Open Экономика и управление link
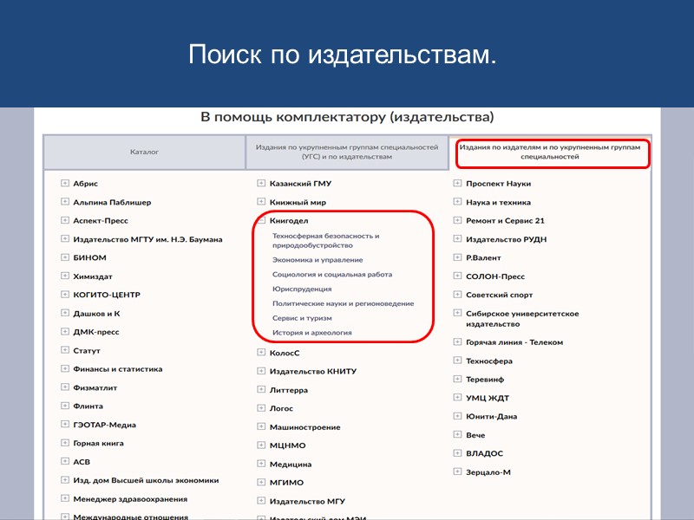 [318, 260]
